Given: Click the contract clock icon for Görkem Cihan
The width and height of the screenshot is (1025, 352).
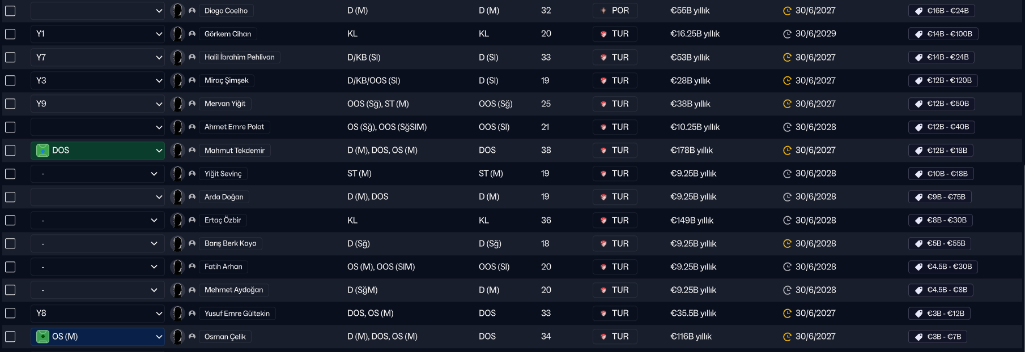Looking at the screenshot, I should click(787, 34).
